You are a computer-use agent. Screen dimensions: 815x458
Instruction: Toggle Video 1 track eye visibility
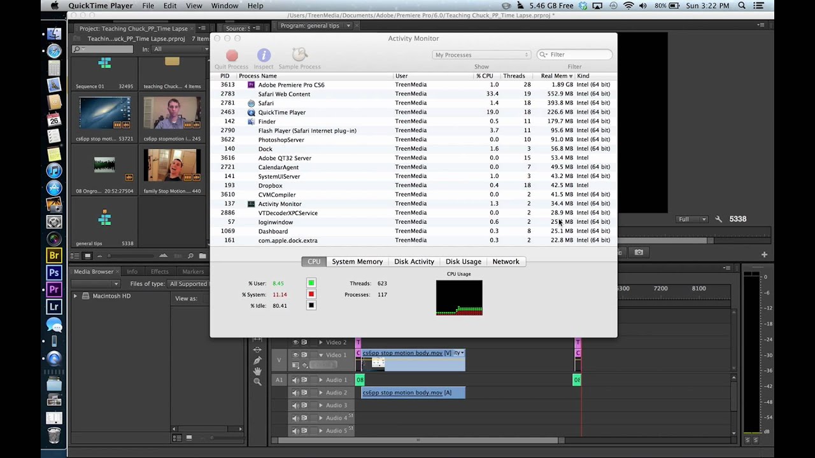pos(295,355)
